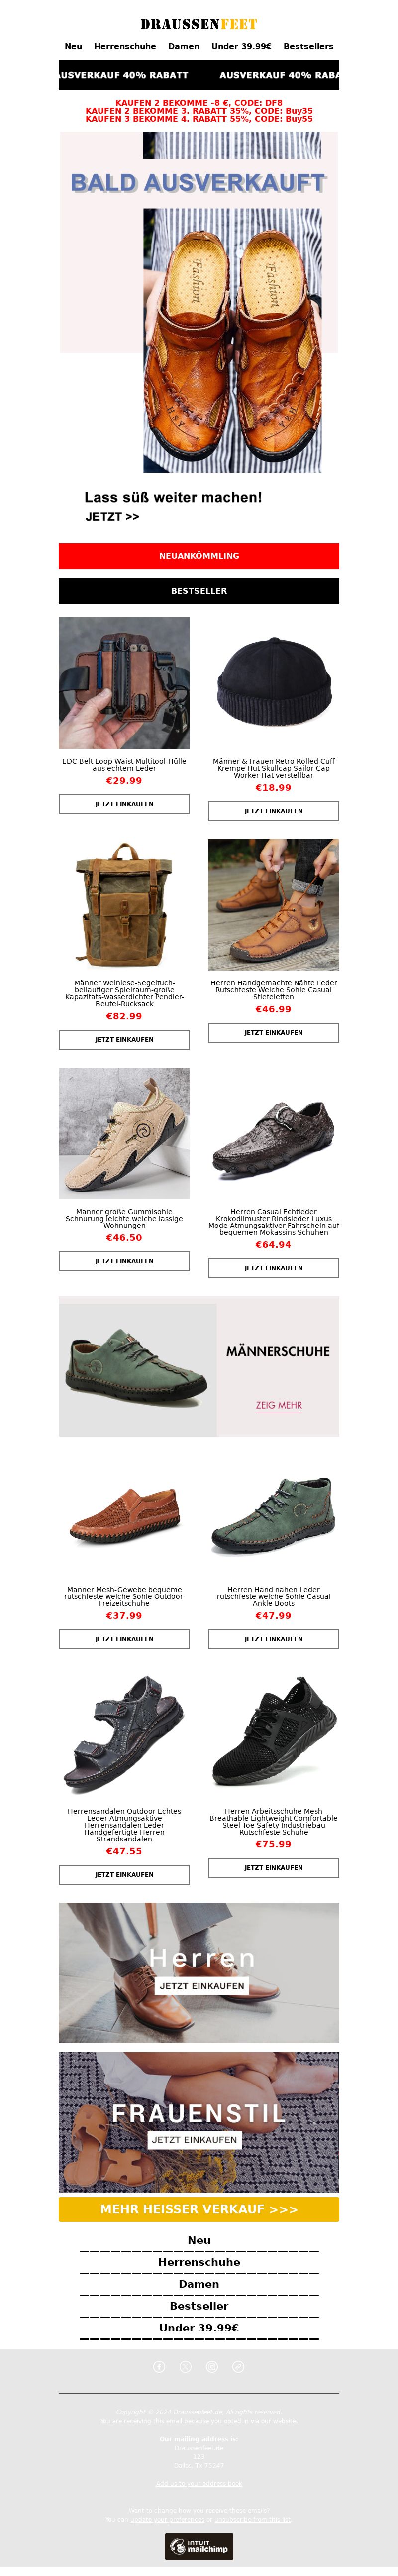Click the yellow MEHR HEISSER VERKAUF button
This screenshot has height=2576, width=398.
tap(199, 2209)
